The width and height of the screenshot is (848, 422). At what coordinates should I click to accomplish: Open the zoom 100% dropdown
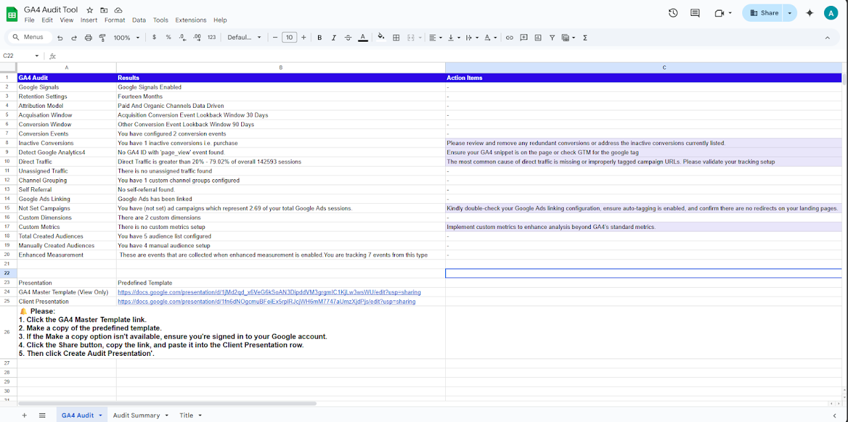(x=127, y=38)
